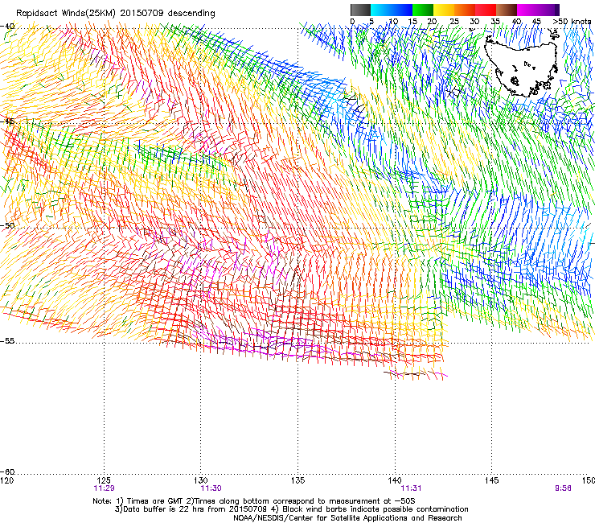Image resolution: width=595 pixels, height=523 pixels.
Task: Click the purple '11:29' swath time
Action: click(x=104, y=488)
